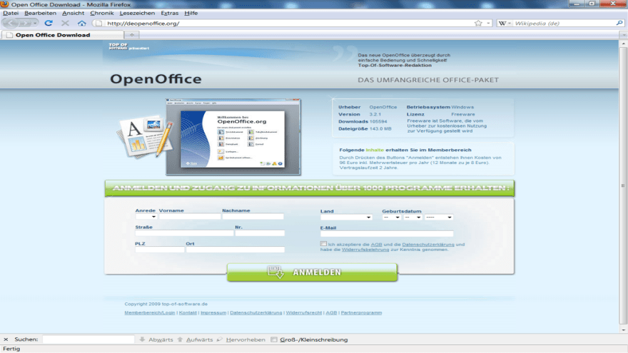Click the Straße input field

(184, 233)
